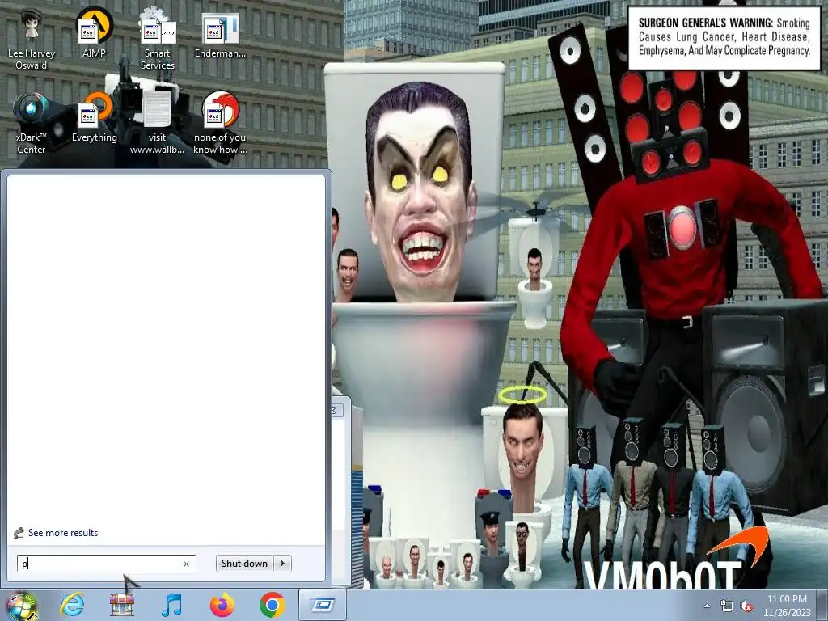
Task: Open the xDark Center desktop icon
Action: (32, 123)
